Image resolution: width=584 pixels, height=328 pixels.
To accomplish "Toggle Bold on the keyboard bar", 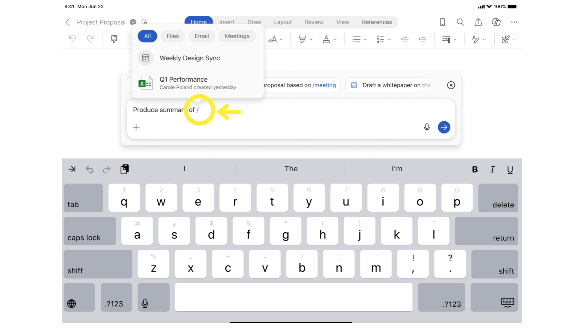I will click(x=474, y=169).
